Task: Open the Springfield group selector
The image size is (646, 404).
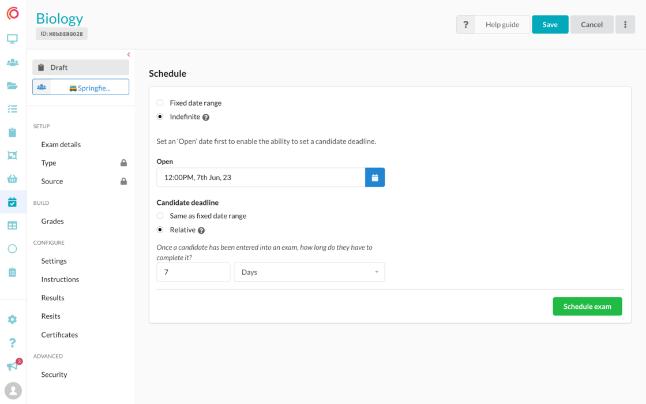Action: [81, 87]
